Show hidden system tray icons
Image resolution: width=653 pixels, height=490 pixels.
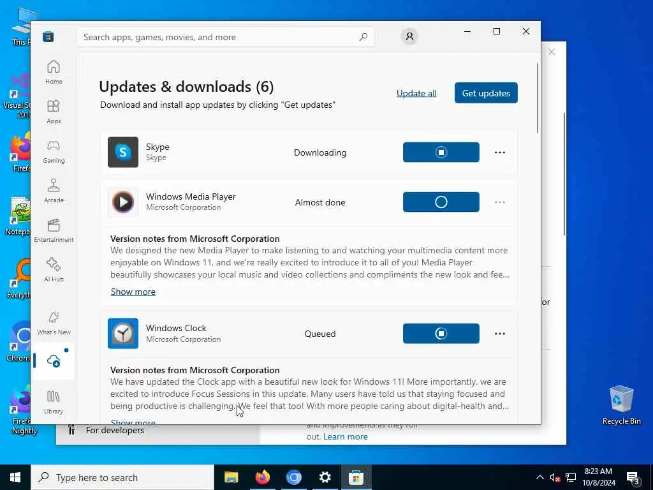539,477
